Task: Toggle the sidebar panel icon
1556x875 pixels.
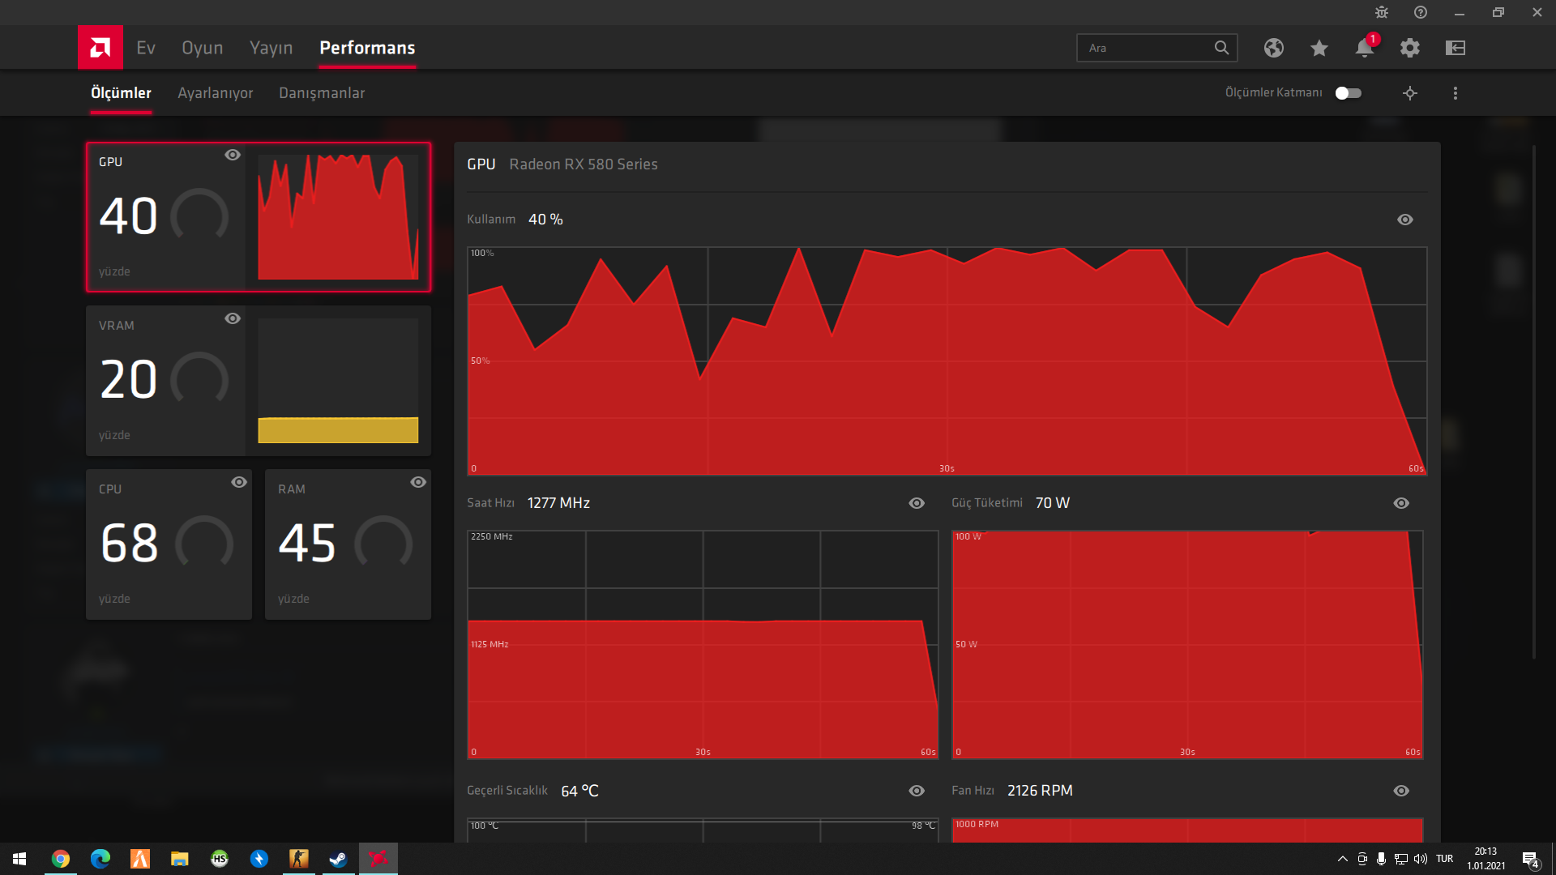Action: coord(1456,48)
